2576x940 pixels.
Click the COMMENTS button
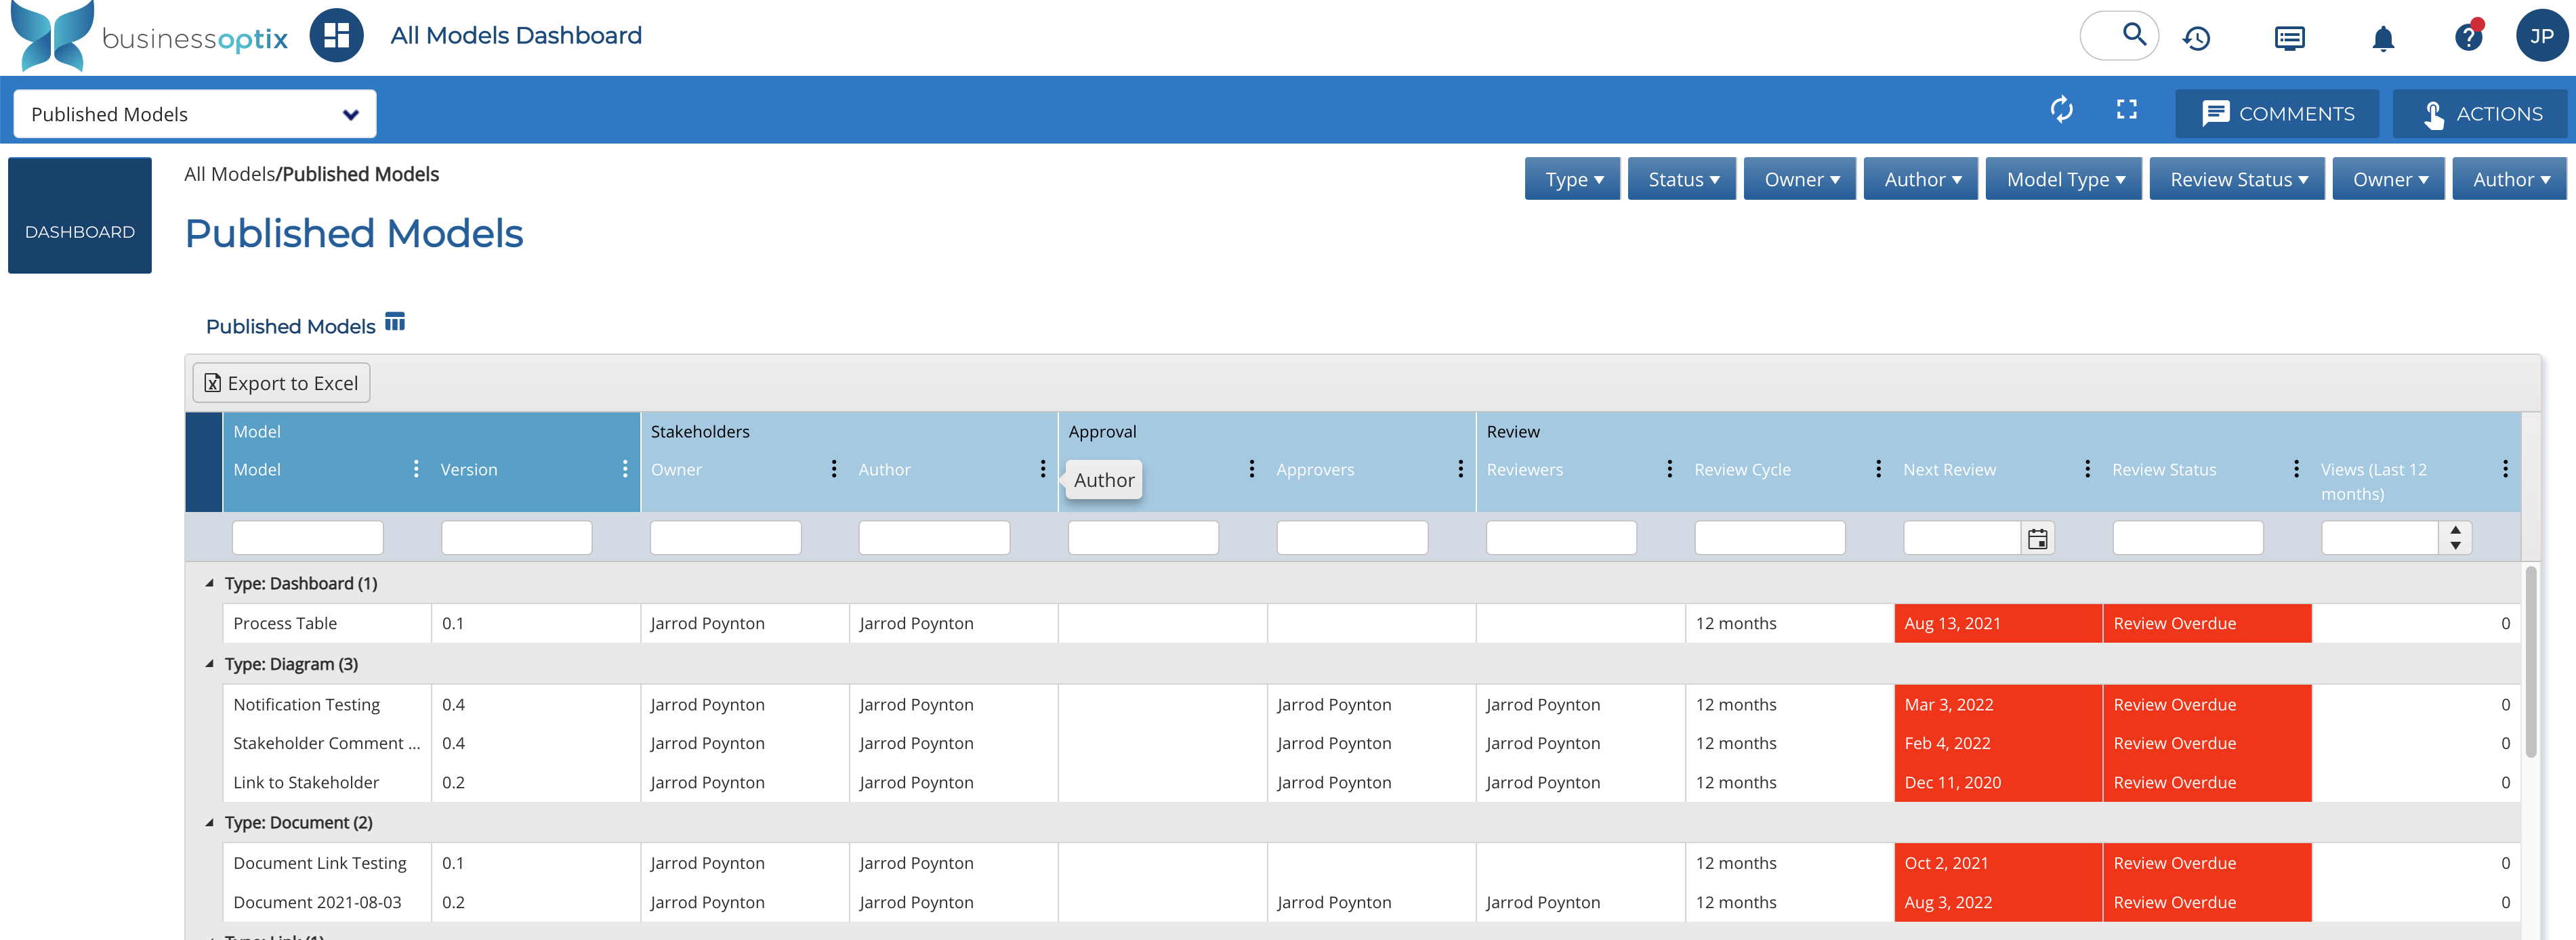[x=2277, y=114]
